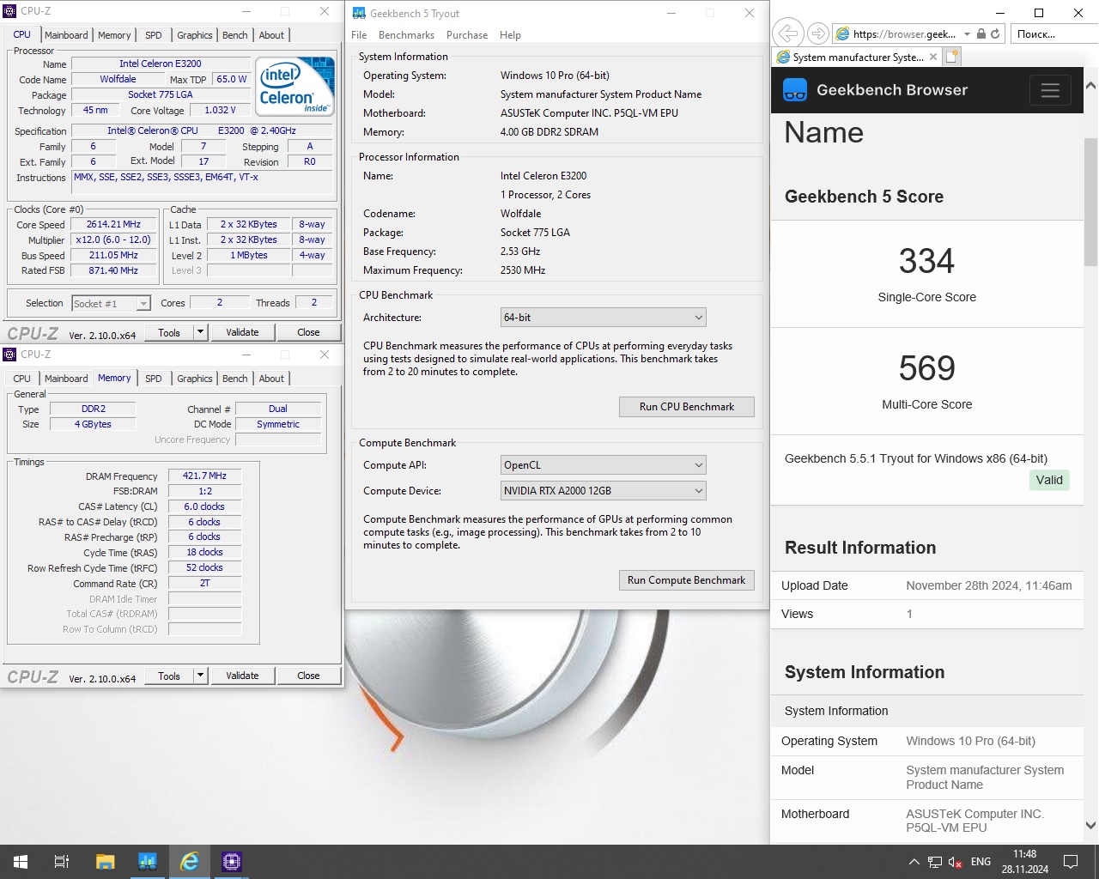
Task: Open Tools dropdown arrow in top CPU-Z
Action: [x=200, y=332]
